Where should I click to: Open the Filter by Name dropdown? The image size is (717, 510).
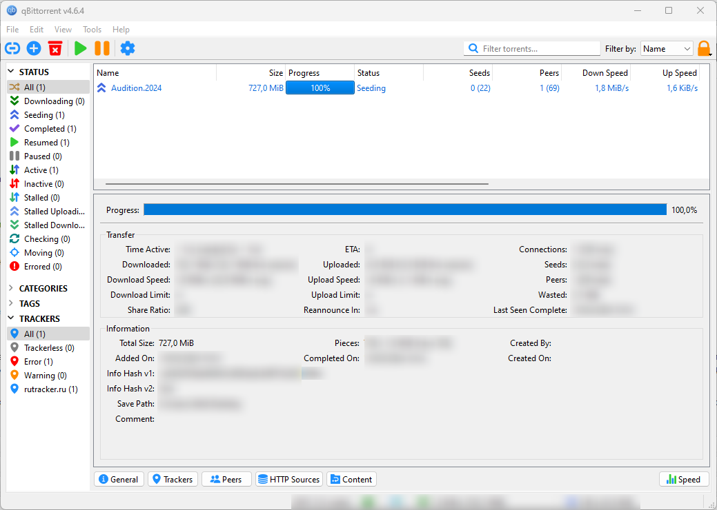point(667,48)
